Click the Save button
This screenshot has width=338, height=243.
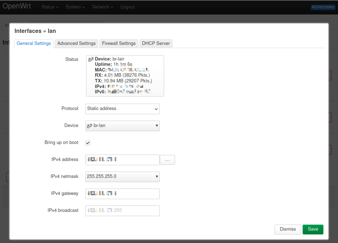(312, 229)
